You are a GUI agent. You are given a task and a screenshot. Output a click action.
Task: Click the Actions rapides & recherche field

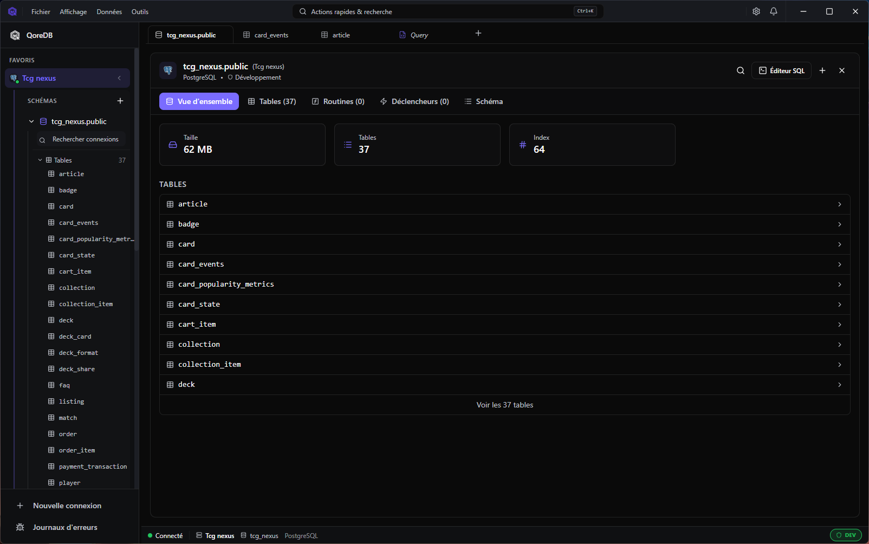[448, 11]
